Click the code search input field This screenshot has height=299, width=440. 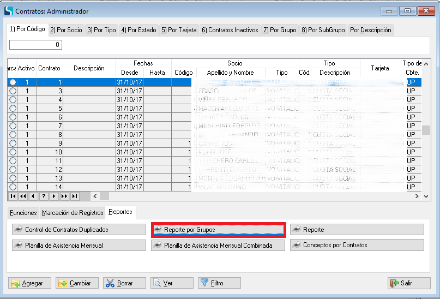pos(35,45)
